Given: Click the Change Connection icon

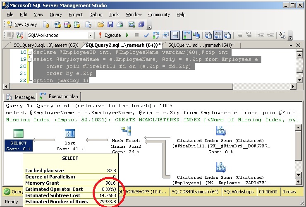Looking at the screenshot, I should pos(20,35).
